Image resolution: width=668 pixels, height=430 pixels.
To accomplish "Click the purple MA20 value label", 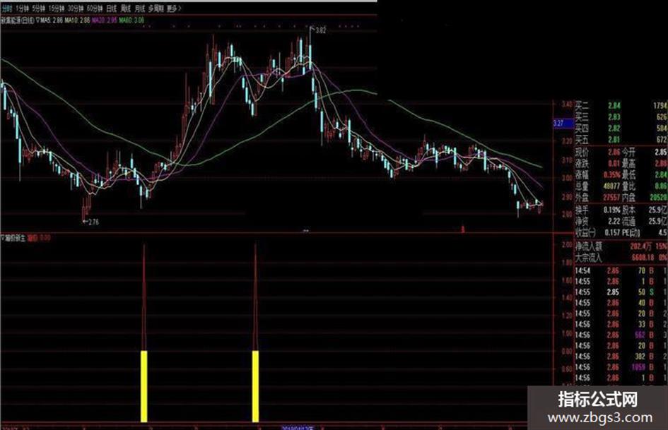I will tap(105, 20).
